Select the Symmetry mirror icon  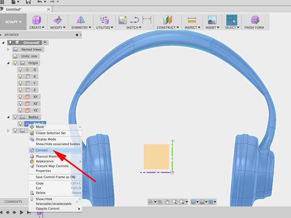(81, 20)
